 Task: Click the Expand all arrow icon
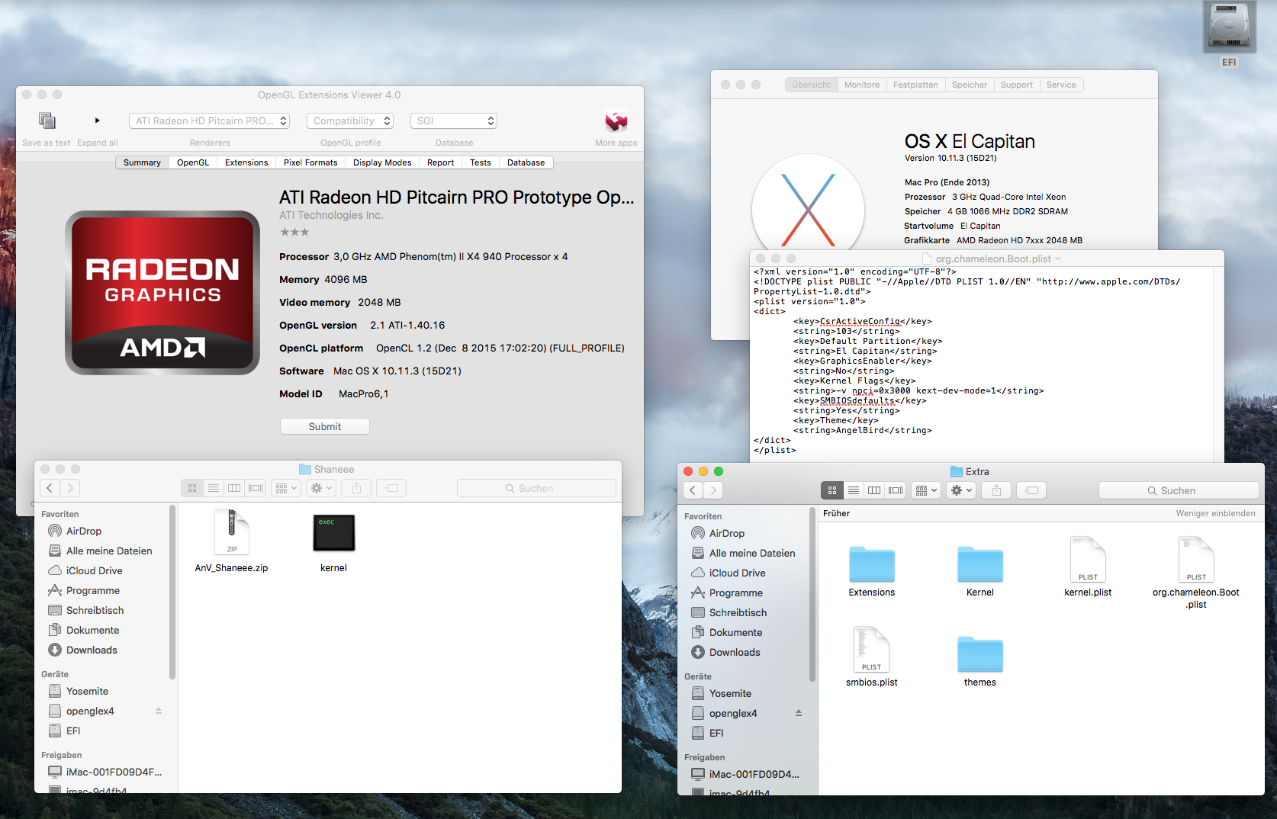click(98, 120)
